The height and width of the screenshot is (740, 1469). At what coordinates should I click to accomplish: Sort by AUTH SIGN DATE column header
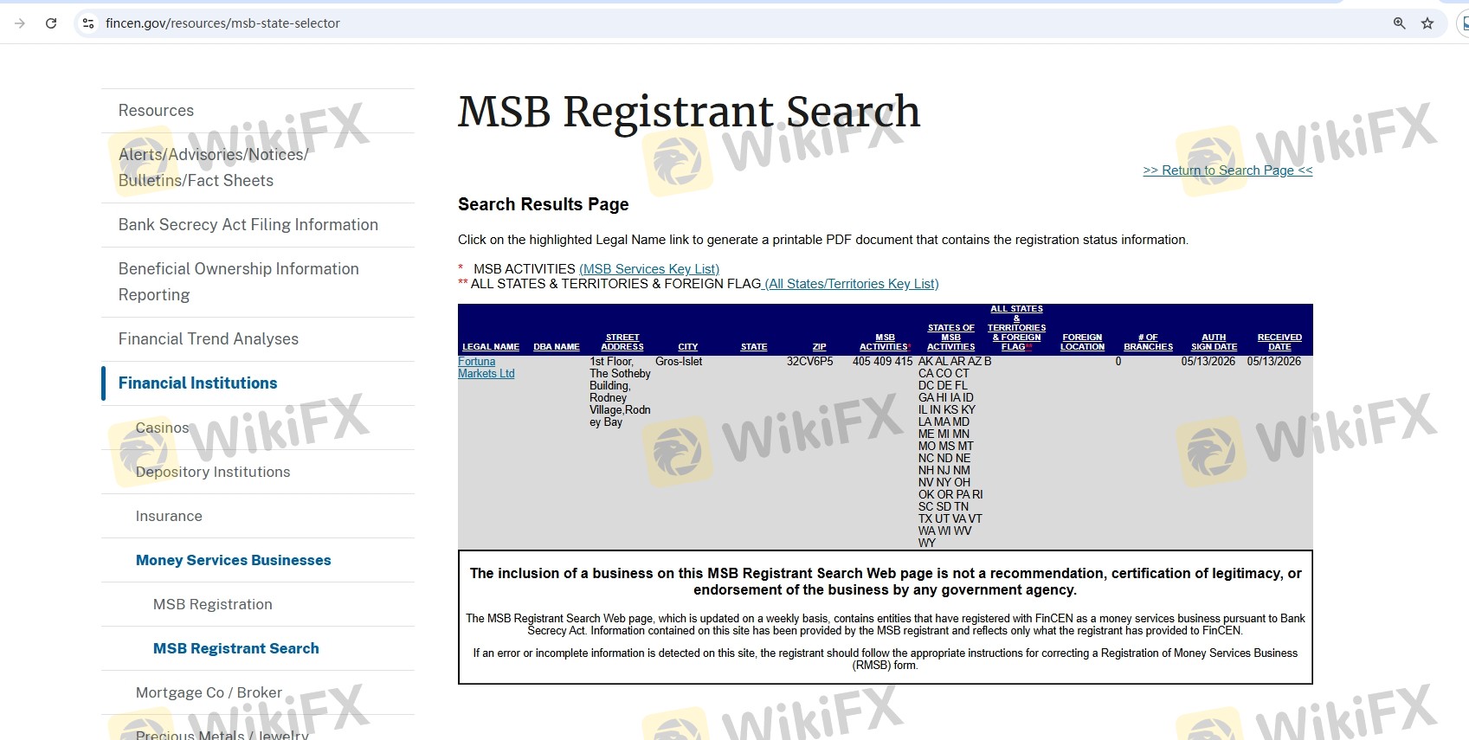tap(1214, 343)
